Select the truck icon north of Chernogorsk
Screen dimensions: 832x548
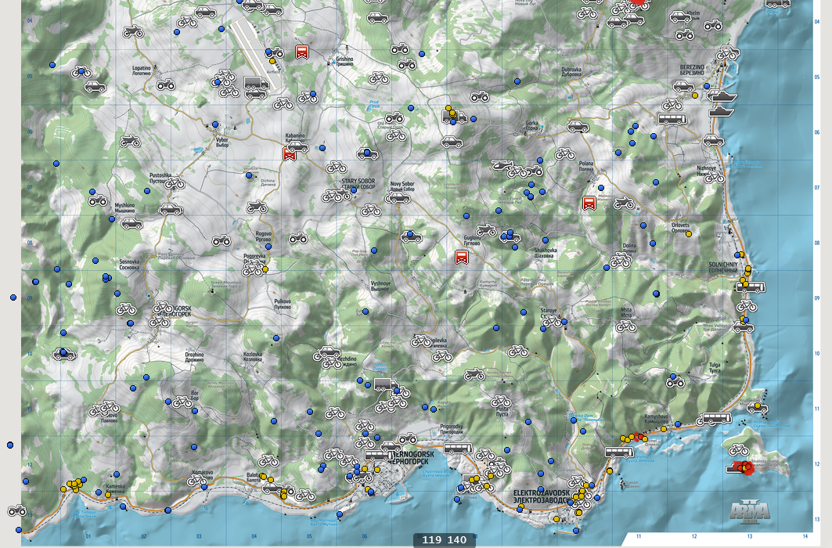tap(386, 384)
